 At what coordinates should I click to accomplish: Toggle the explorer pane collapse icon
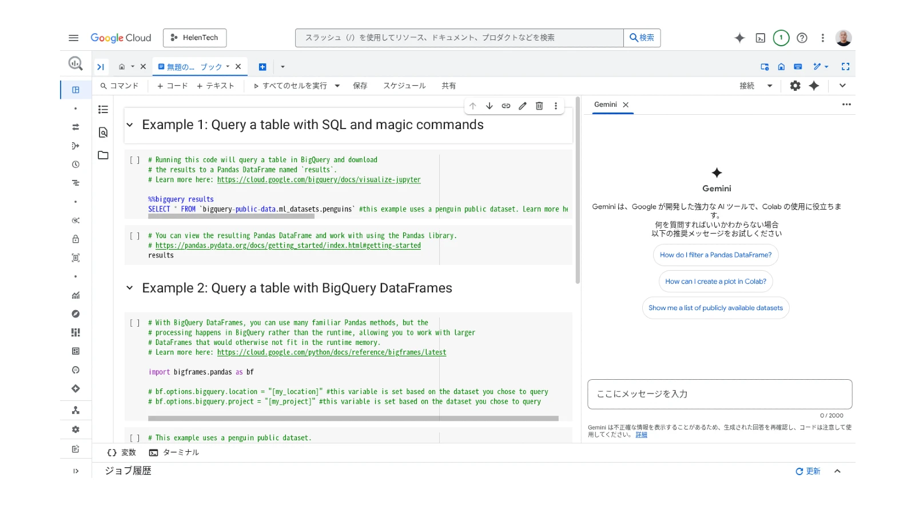pyautogui.click(x=101, y=67)
